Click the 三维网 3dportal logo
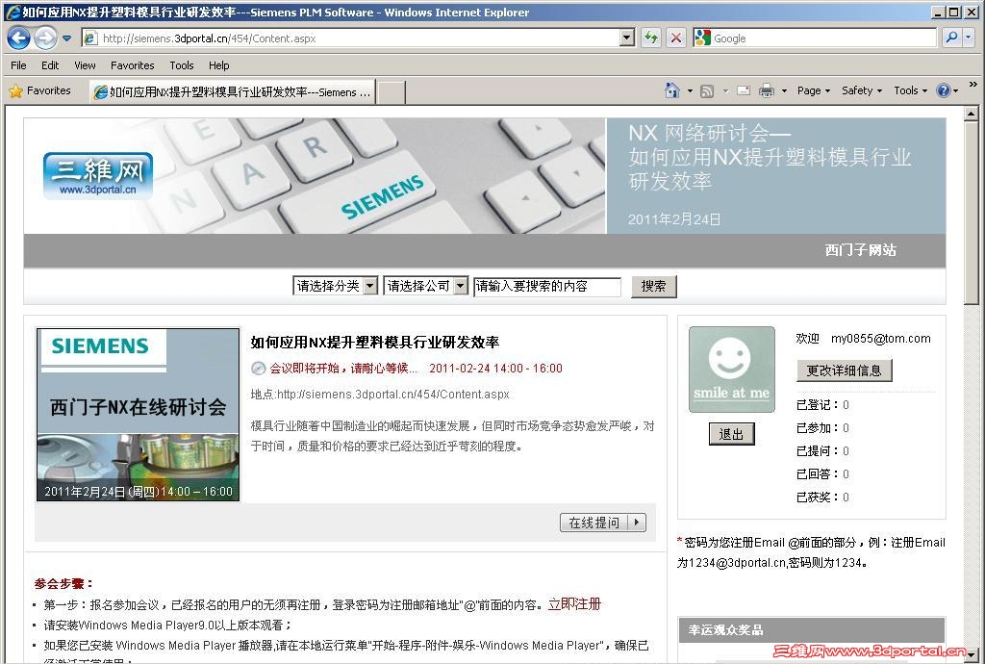 coord(98,175)
